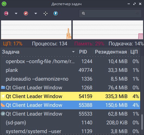Click the 'Память: 29%' status label
Viewport: 144px width, 135px height.
point(89,44)
